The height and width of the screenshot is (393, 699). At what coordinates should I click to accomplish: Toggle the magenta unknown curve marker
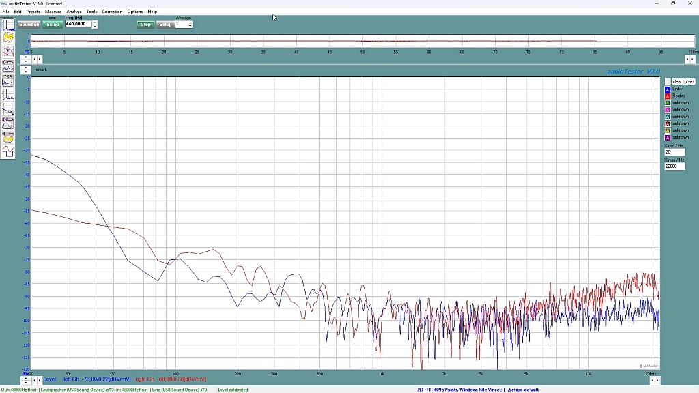[x=668, y=110]
